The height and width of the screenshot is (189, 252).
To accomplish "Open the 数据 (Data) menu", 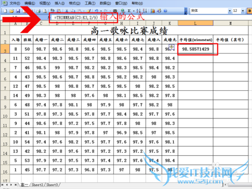I will coord(105,3).
